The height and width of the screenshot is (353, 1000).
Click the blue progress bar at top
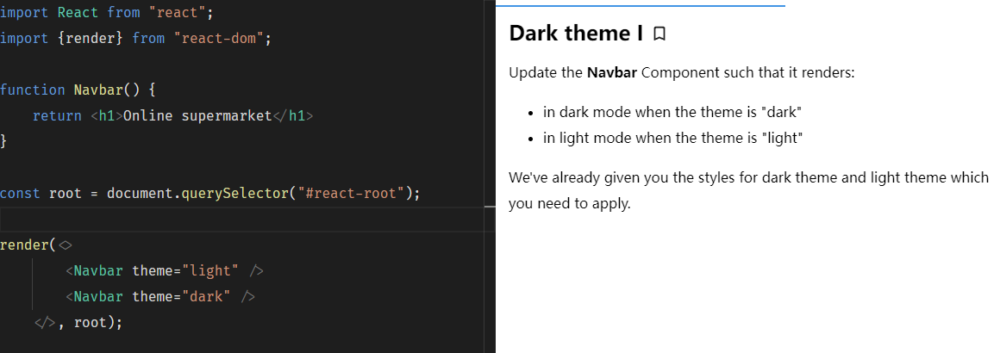click(x=641, y=5)
